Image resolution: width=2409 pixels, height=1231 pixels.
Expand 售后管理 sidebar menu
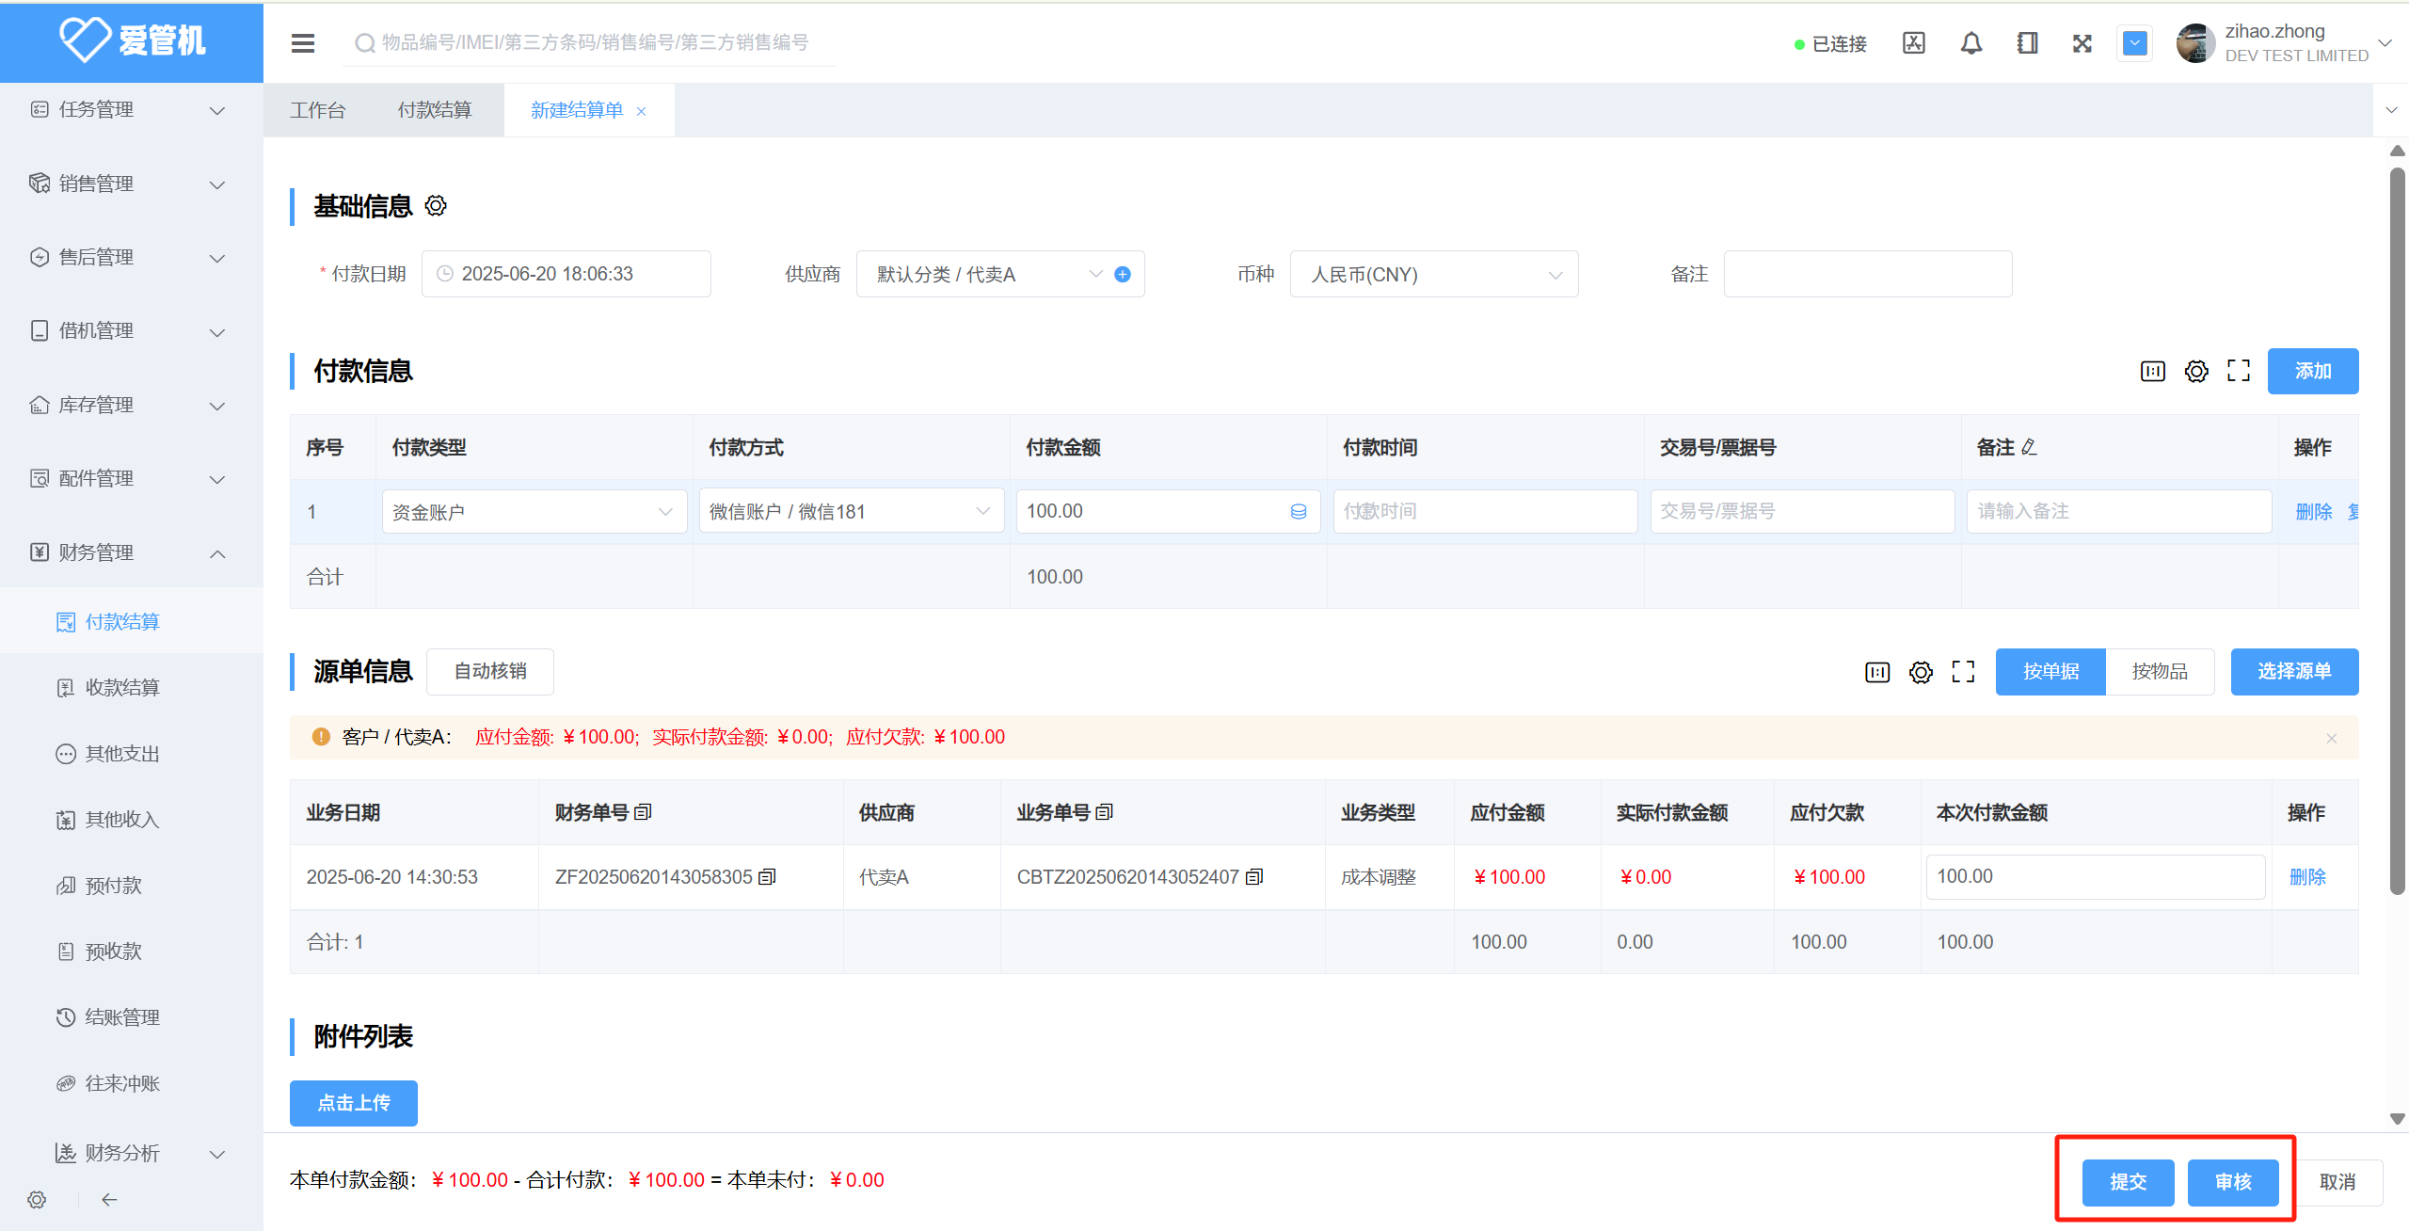click(x=132, y=257)
